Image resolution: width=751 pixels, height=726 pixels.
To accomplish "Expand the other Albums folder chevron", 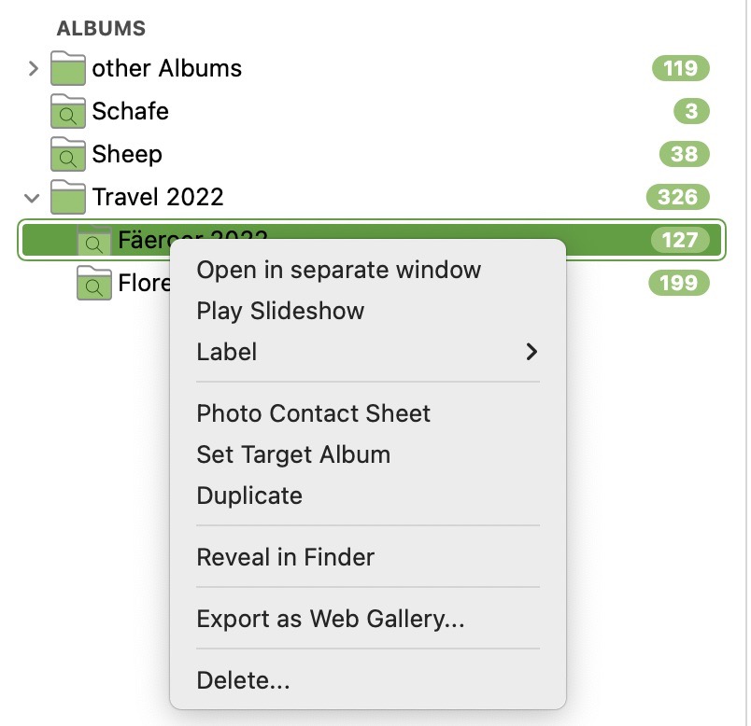I will click(33, 68).
